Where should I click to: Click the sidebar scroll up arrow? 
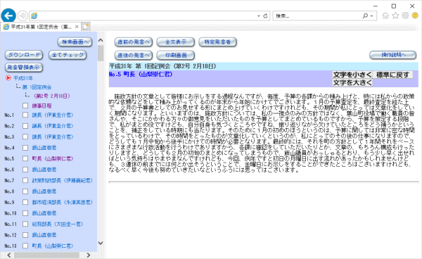click(x=101, y=40)
